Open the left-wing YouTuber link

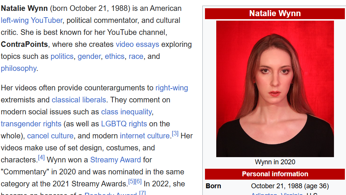pyautogui.click(x=32, y=21)
